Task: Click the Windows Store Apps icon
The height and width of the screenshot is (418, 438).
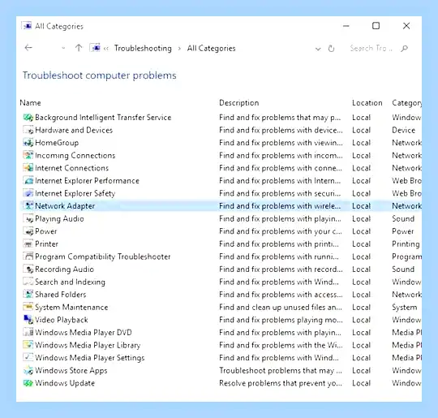Action: (28, 370)
